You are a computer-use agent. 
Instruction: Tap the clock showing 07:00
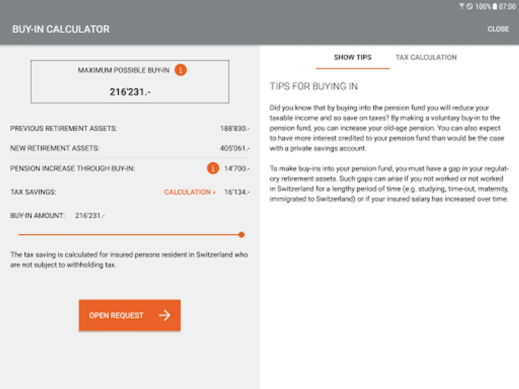click(x=507, y=6)
